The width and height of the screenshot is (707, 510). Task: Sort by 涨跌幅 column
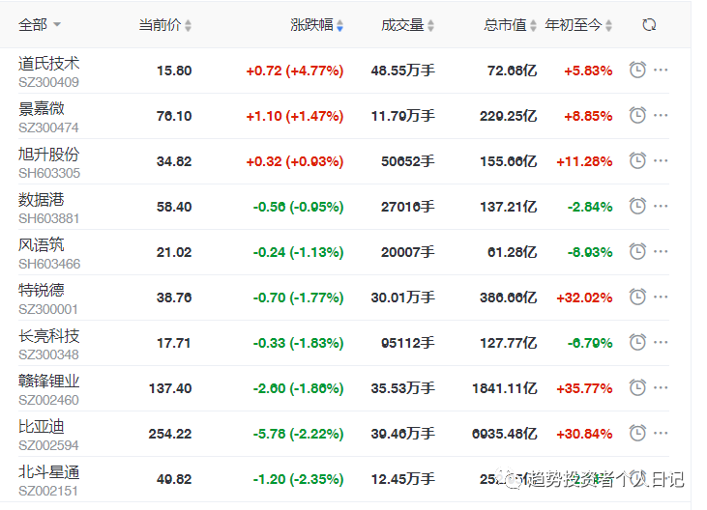pyautogui.click(x=316, y=25)
